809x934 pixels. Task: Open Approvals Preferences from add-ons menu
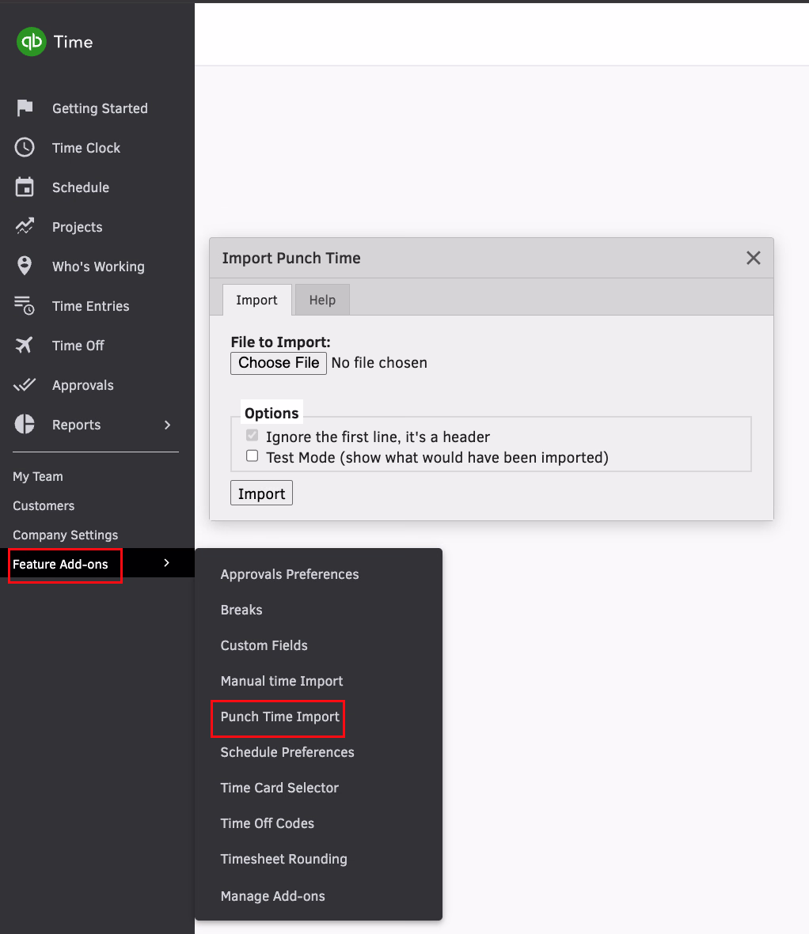coord(290,574)
